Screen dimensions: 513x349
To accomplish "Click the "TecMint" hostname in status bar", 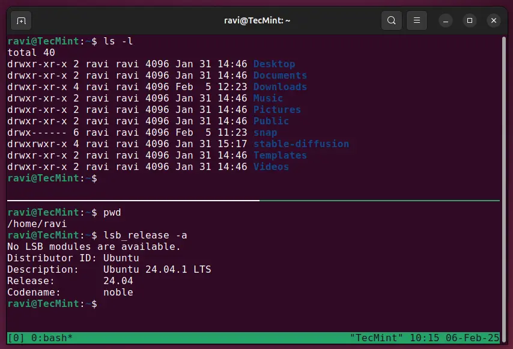I will (376, 338).
